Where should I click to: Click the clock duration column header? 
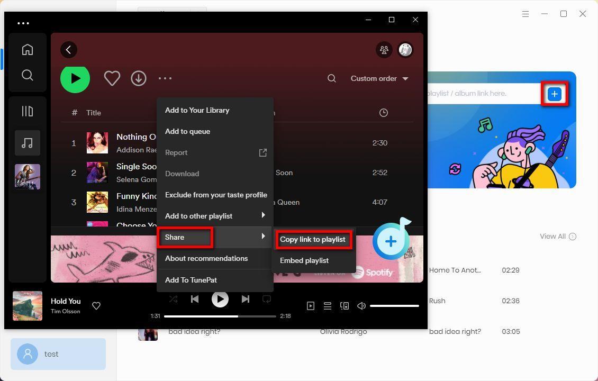384,113
